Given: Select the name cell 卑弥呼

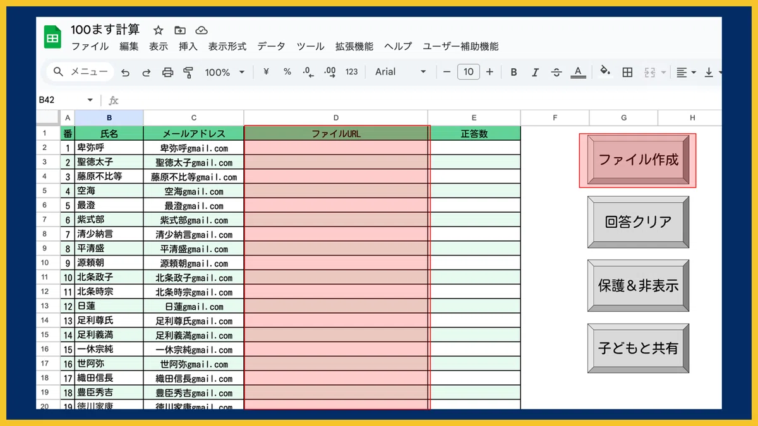Looking at the screenshot, I should pos(109,148).
